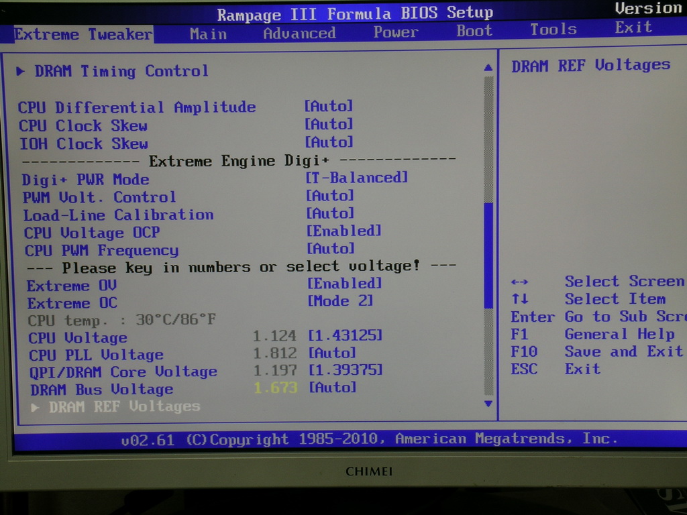
Task: Click the Rampage III Formula BIOS Setup title
Action: tap(355, 13)
